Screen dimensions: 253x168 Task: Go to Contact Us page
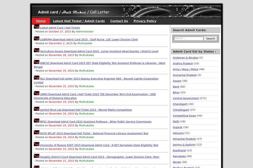point(119,21)
